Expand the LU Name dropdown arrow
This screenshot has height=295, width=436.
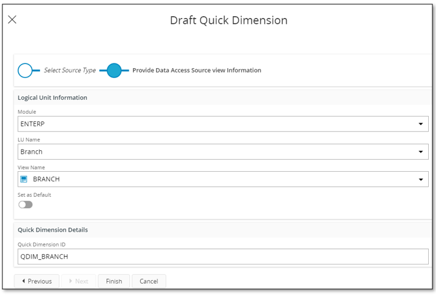point(420,151)
